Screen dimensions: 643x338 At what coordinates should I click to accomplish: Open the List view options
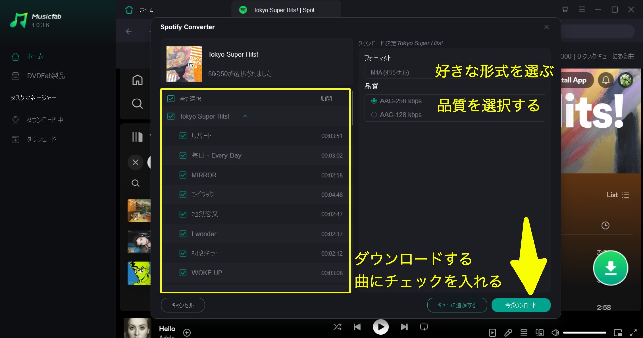point(618,195)
